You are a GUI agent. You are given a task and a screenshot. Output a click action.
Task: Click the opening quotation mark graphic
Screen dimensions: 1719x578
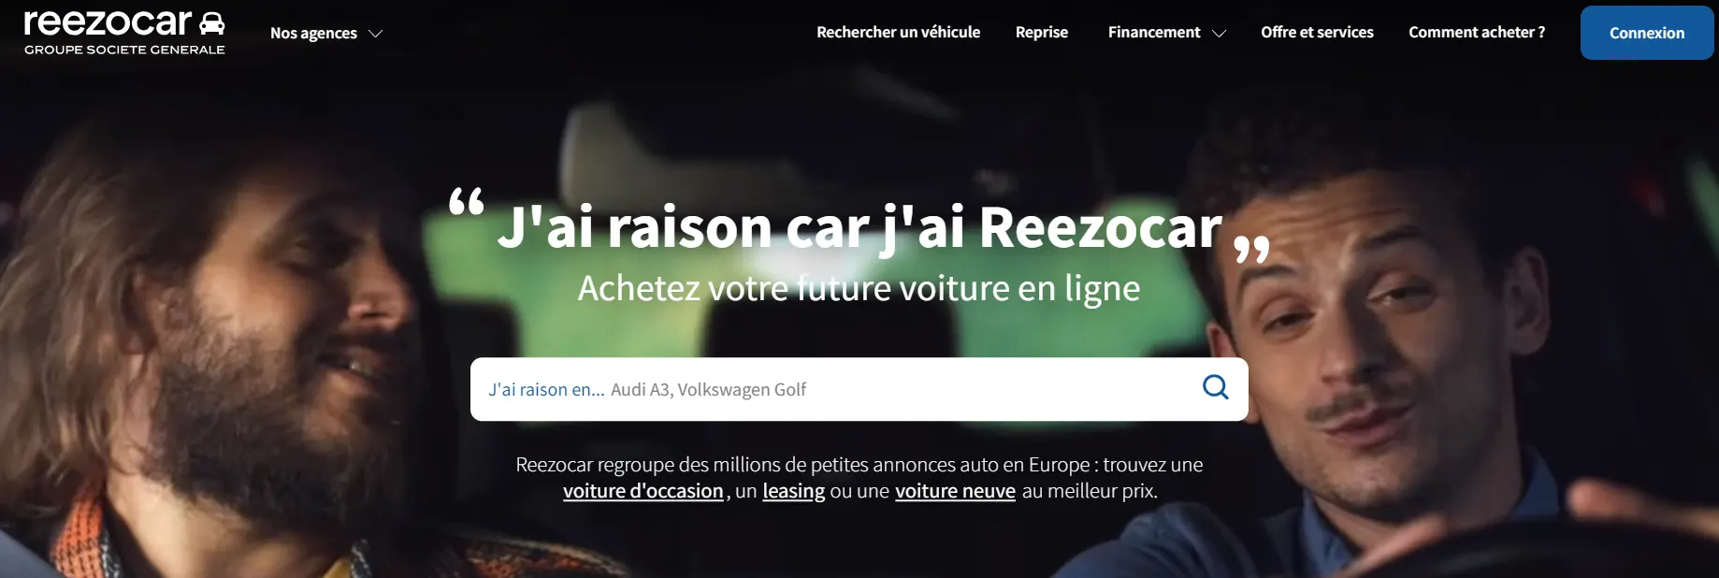click(466, 202)
